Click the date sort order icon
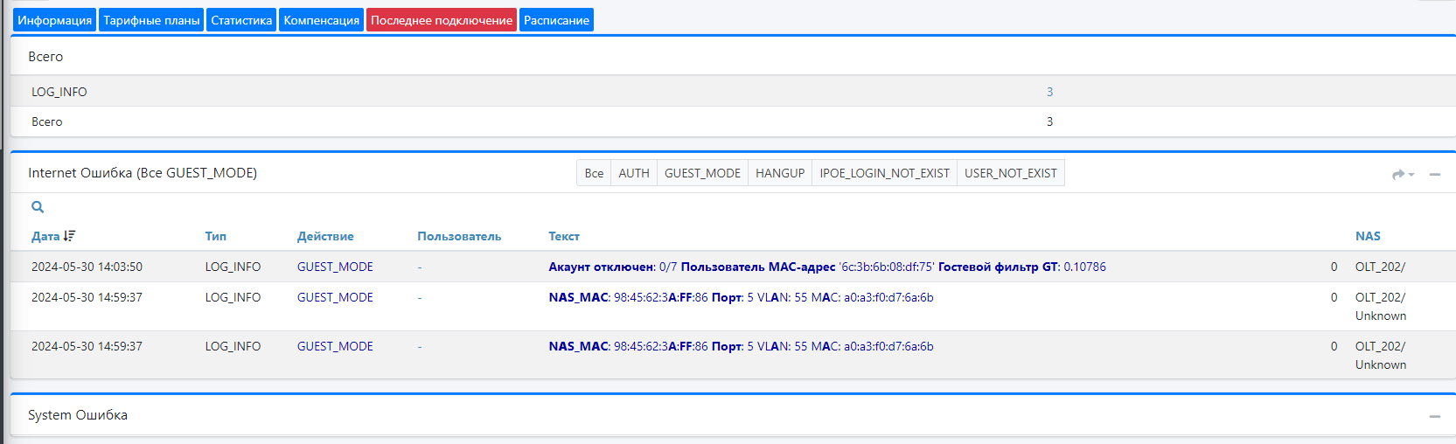Viewport: 1456px width, 444px height. pyautogui.click(x=70, y=236)
